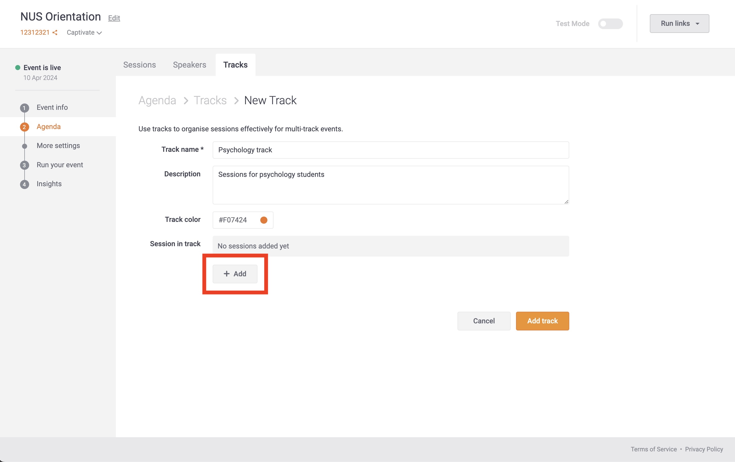The height and width of the screenshot is (462, 735).
Task: Click the description resize handle
Action: coord(566,202)
